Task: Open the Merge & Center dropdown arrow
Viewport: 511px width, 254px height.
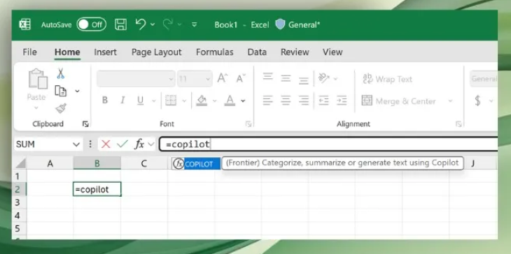Action: (x=450, y=101)
